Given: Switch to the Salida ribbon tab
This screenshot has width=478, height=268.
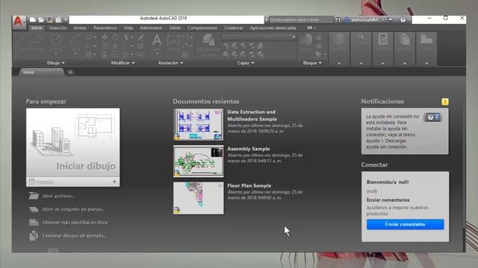Looking at the screenshot, I should pos(175,28).
